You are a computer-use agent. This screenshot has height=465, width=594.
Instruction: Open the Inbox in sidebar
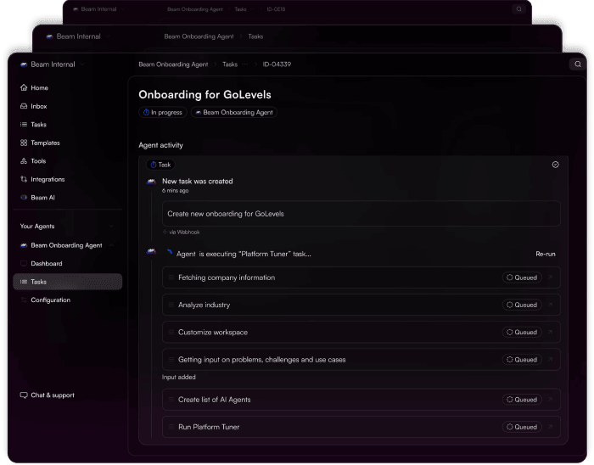39,106
